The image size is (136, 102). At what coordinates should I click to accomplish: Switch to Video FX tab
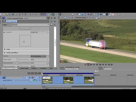[x=51, y=68]
